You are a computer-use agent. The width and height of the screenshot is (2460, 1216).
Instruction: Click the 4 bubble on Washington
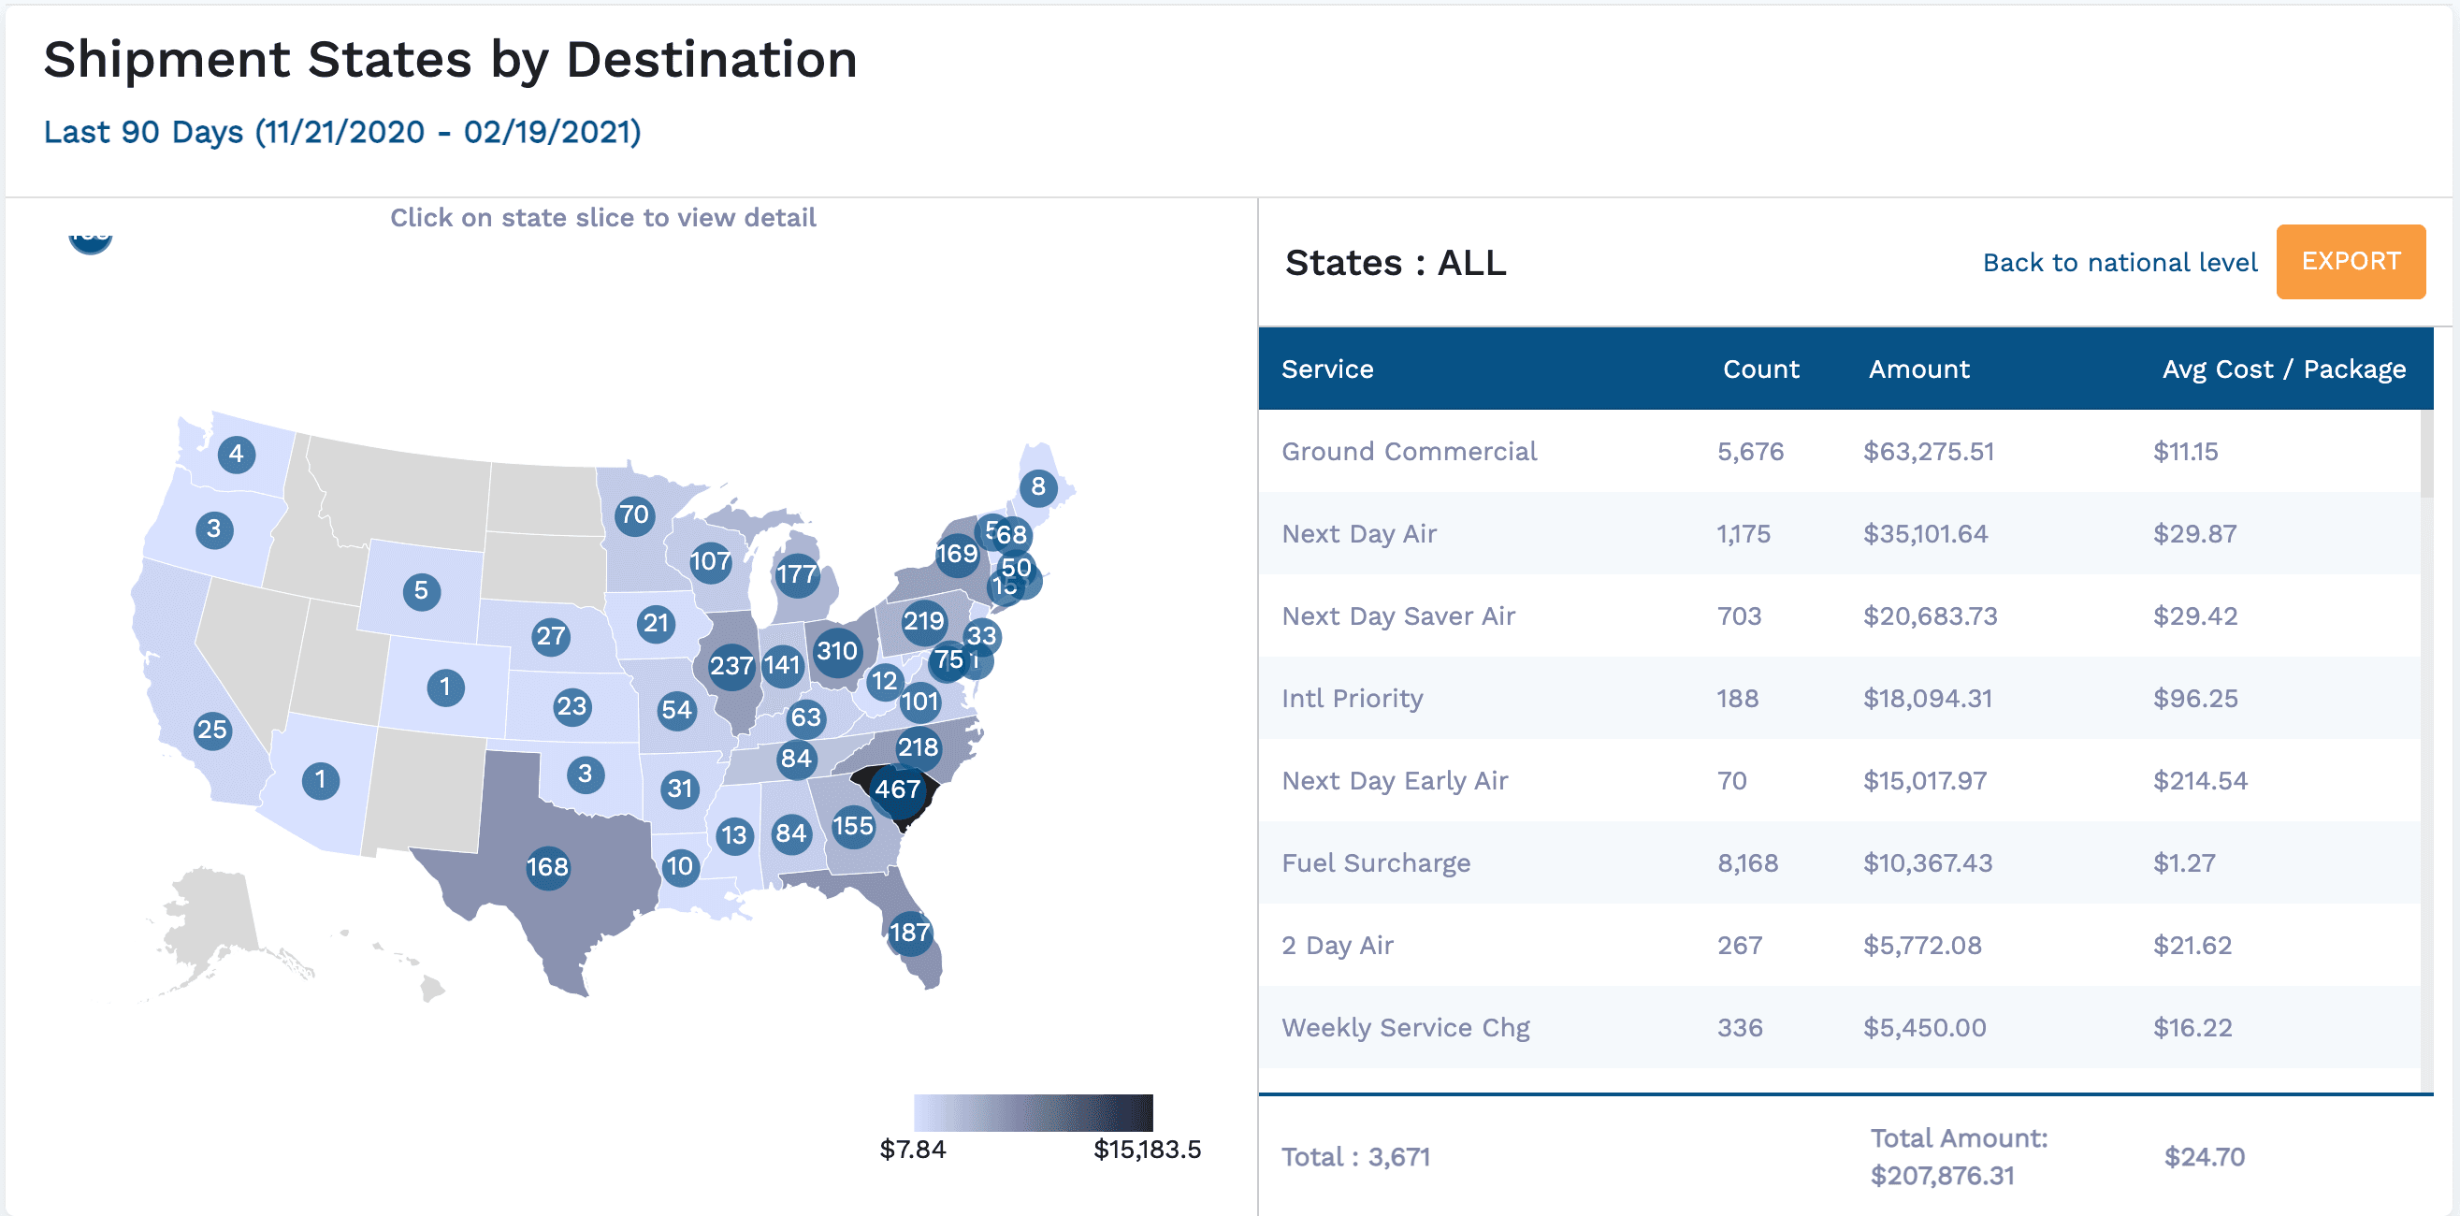click(236, 454)
